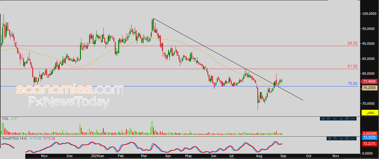
Task: Open more options for VOL panel
Action: click(x=352, y=119)
